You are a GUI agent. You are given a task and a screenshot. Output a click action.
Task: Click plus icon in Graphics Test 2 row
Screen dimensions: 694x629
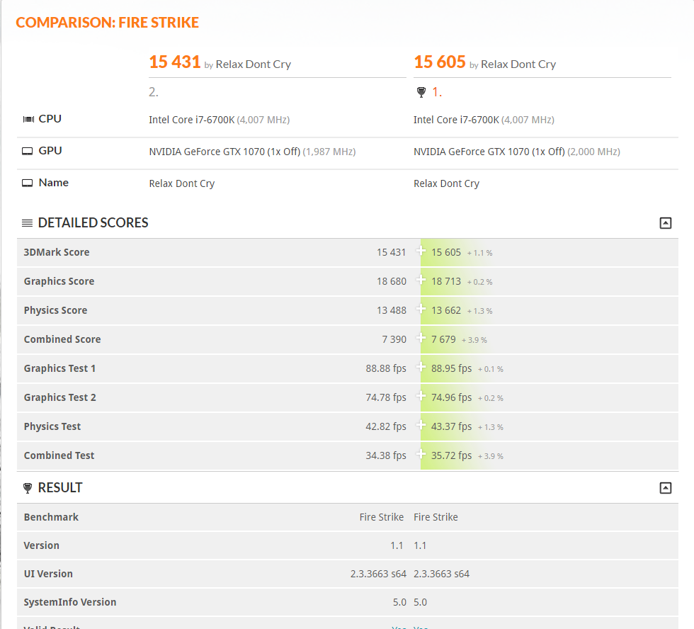click(x=421, y=396)
